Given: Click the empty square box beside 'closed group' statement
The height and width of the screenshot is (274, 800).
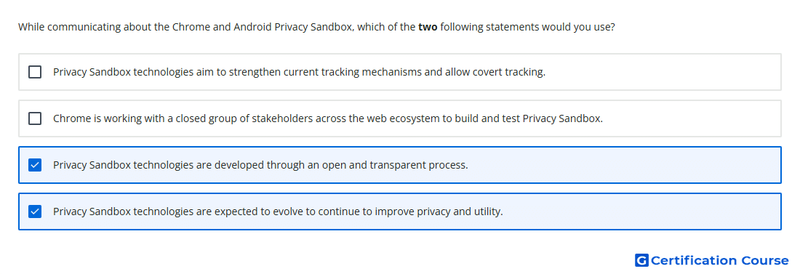Looking at the screenshot, I should pos(35,118).
